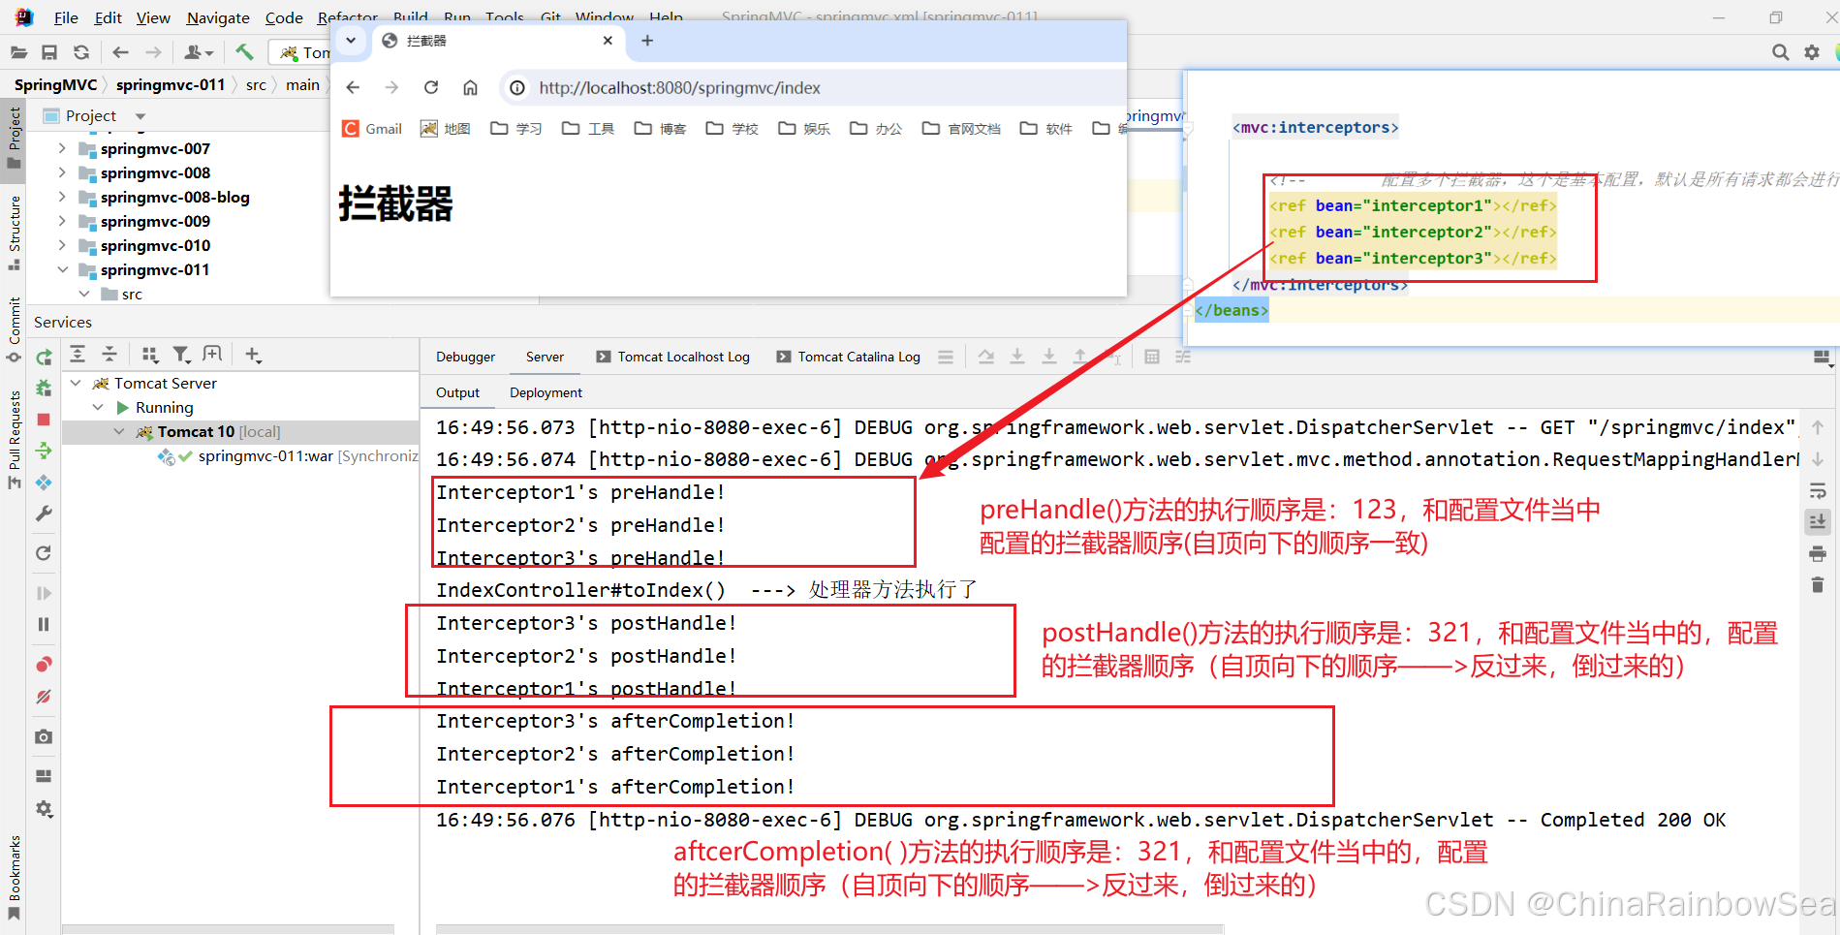Click Open in New Tab services icon
1840x935 pixels.
(213, 355)
